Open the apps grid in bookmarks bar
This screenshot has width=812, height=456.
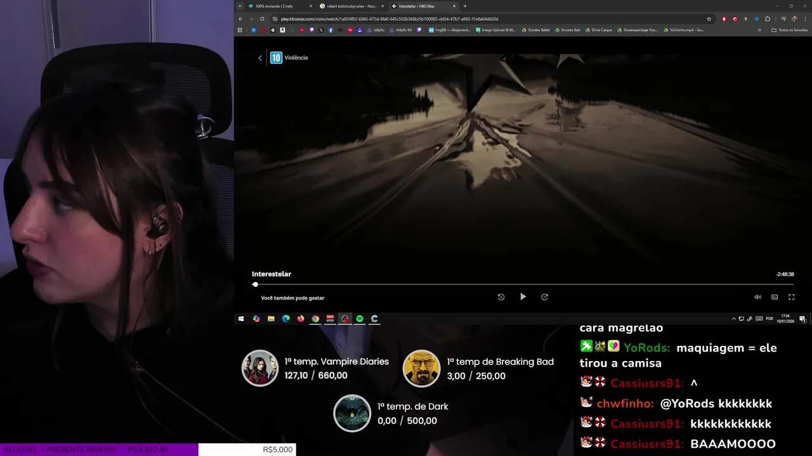pyautogui.click(x=240, y=30)
